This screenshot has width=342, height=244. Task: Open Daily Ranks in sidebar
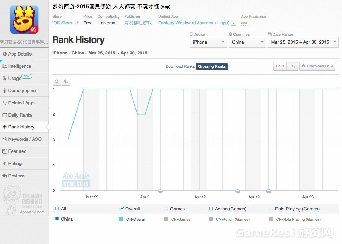24,115
